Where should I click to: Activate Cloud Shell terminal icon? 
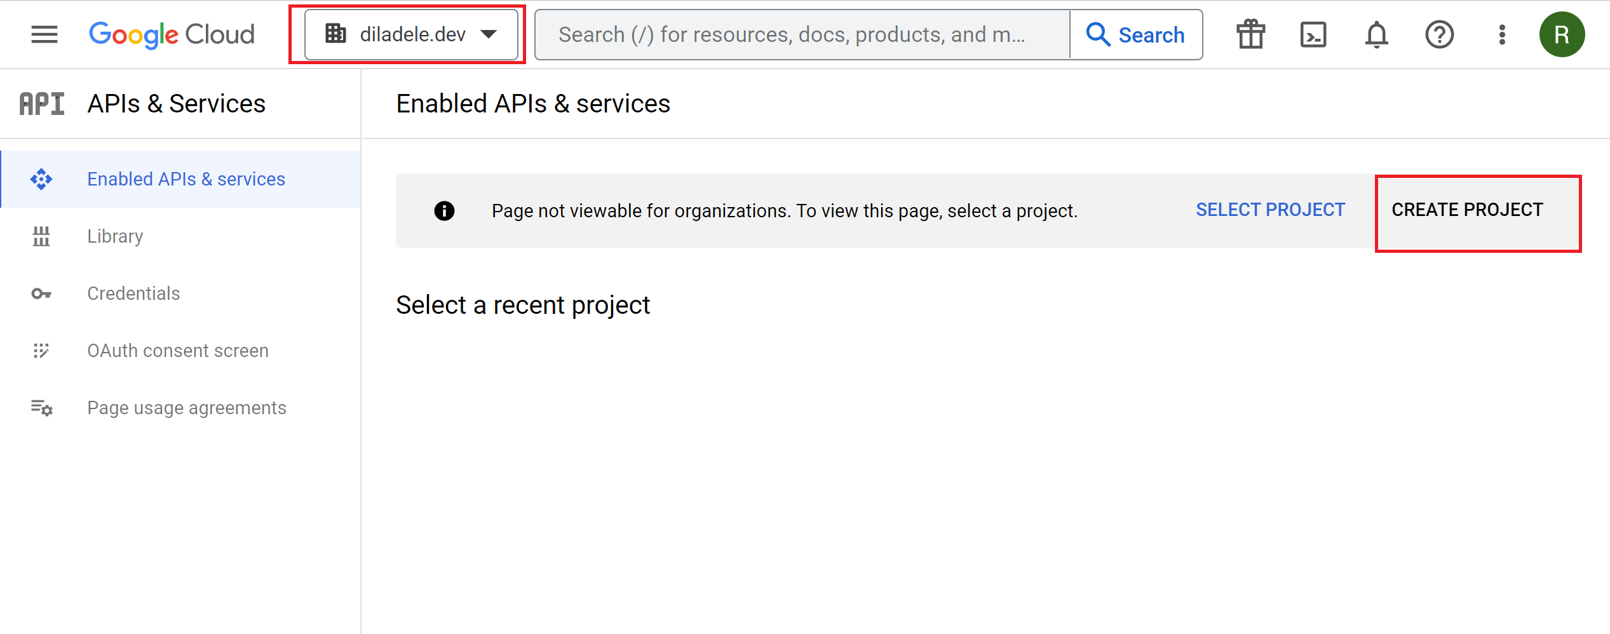pyautogui.click(x=1313, y=34)
